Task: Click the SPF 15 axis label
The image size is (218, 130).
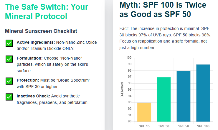Action: pyautogui.click(x=144, y=126)
